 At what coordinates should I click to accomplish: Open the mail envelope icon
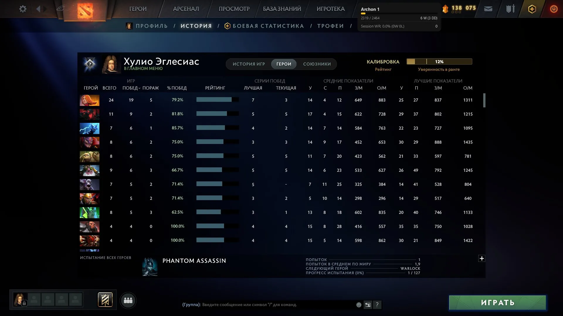click(x=488, y=9)
